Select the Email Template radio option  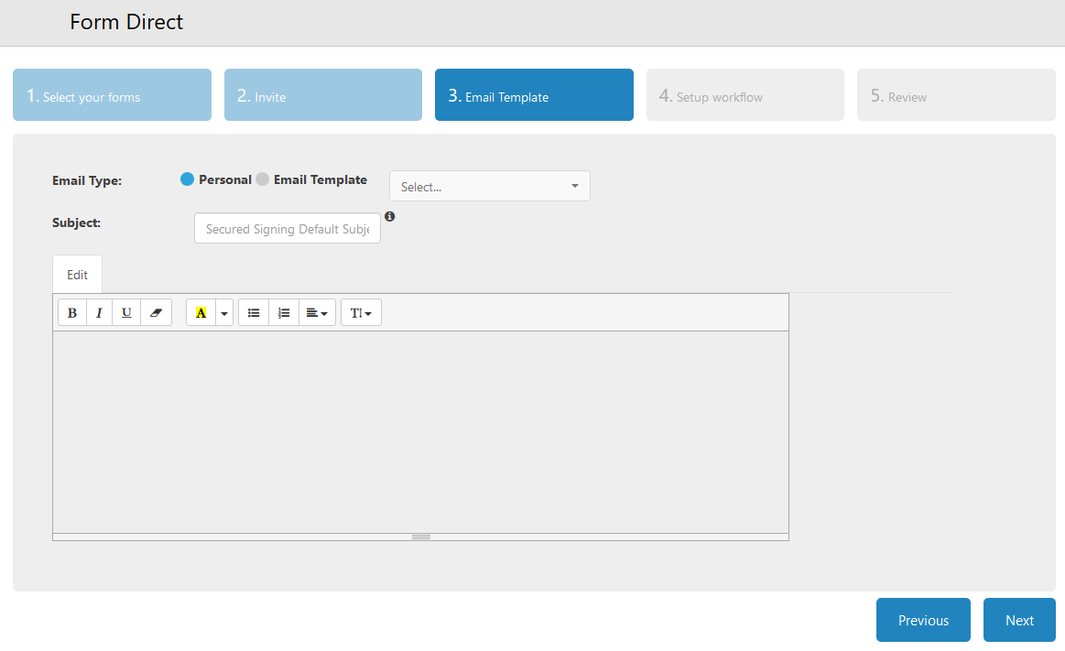pos(263,179)
